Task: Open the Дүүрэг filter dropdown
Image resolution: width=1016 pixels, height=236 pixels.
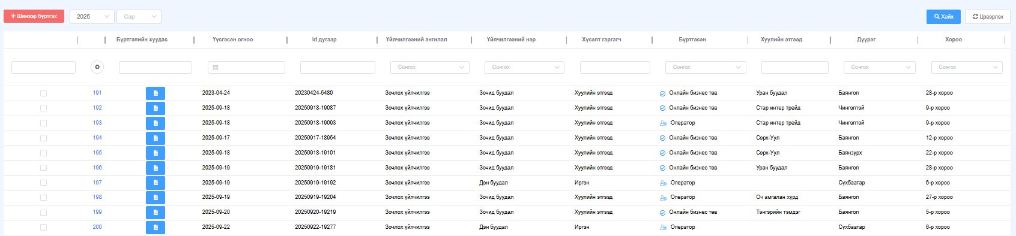Action: pos(880,67)
